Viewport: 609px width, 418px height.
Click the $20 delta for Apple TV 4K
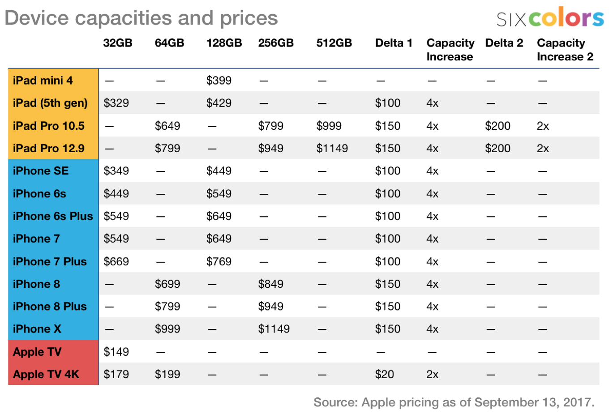click(x=385, y=374)
